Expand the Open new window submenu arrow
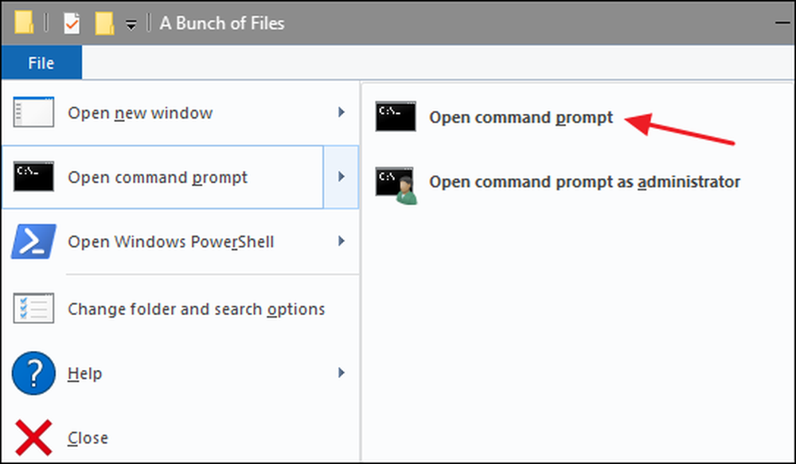This screenshot has height=464, width=796. (341, 111)
